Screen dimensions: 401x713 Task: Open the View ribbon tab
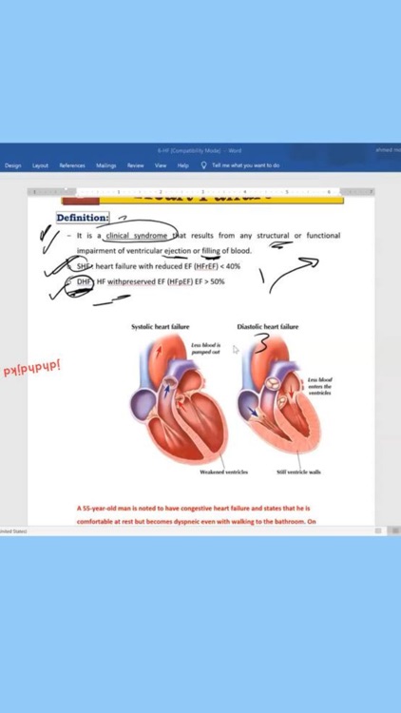coord(161,165)
